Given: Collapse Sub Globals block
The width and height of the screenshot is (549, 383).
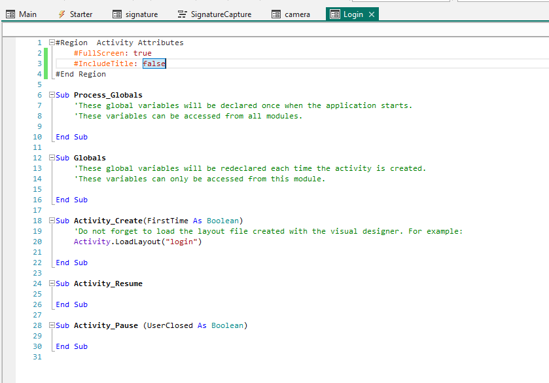Looking at the screenshot, I should 52,158.
